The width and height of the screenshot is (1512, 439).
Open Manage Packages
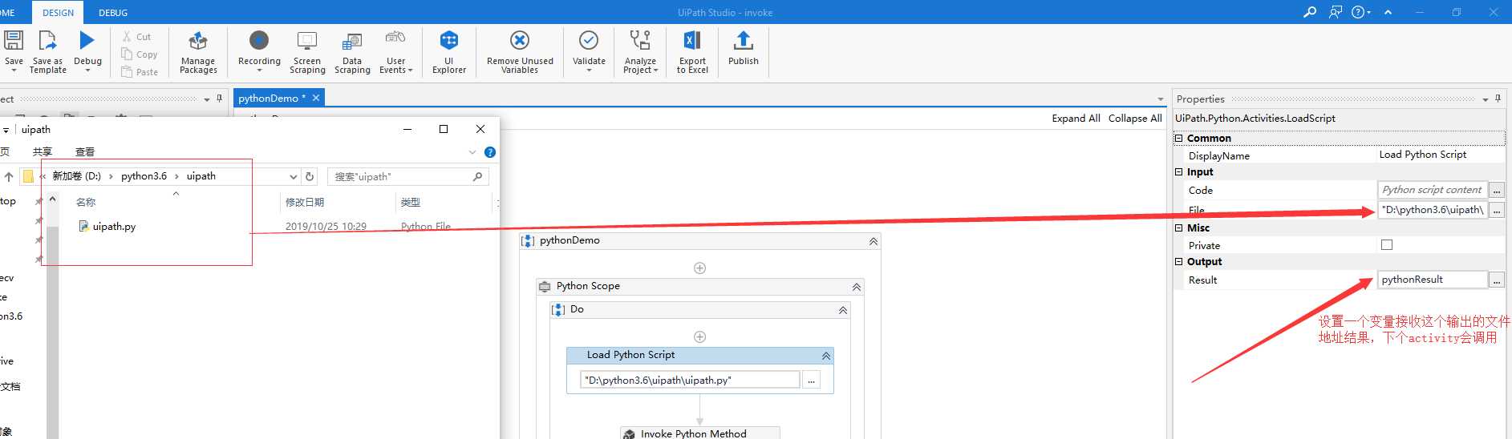pos(198,53)
